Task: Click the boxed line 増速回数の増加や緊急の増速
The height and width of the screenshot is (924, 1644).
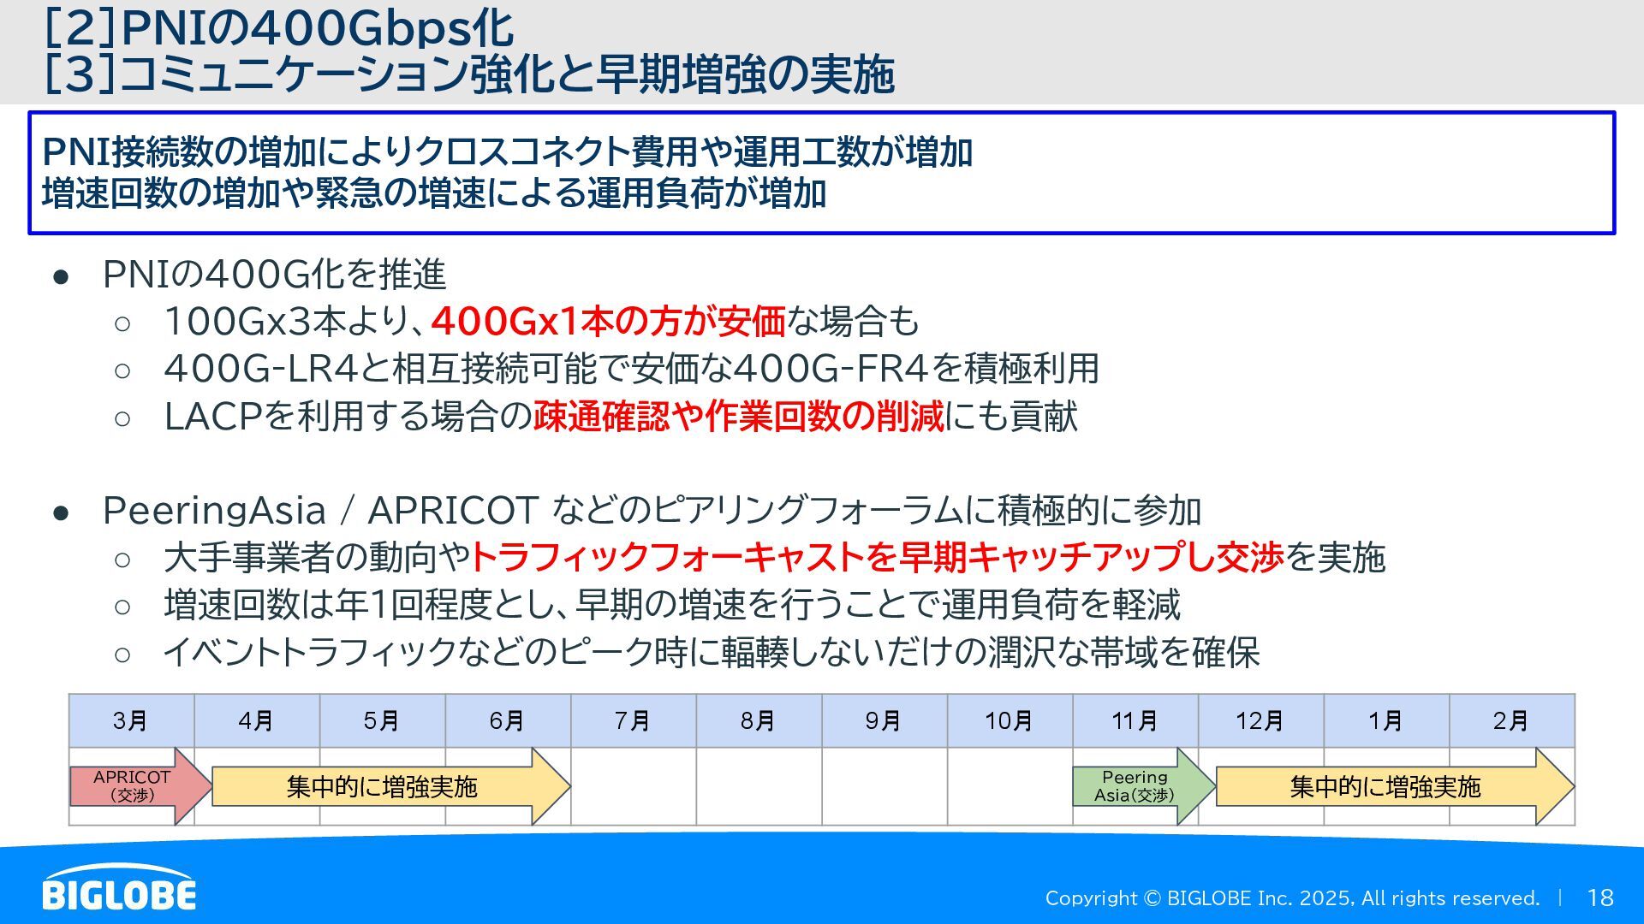Action: (434, 193)
